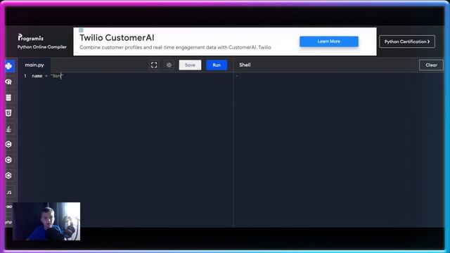Run the Python code
The height and width of the screenshot is (253, 450).
[x=217, y=65]
